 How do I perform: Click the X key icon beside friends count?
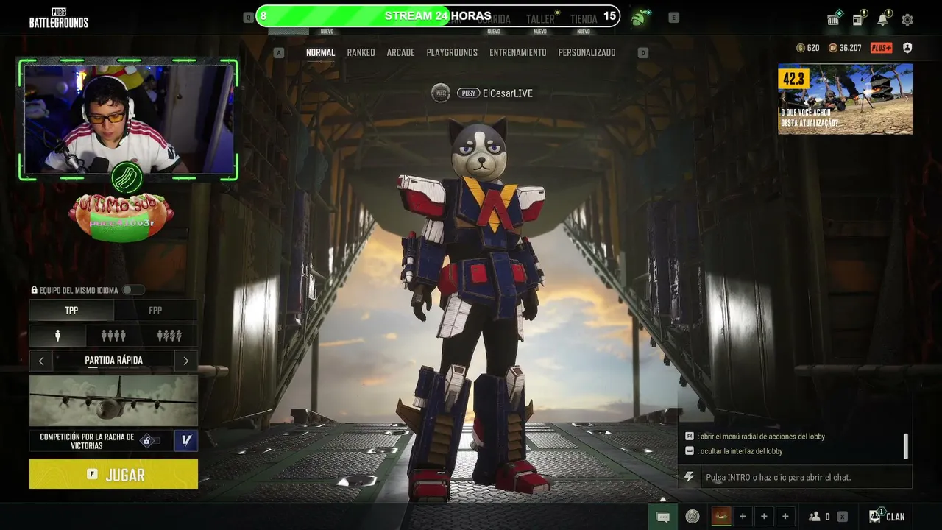(843, 517)
